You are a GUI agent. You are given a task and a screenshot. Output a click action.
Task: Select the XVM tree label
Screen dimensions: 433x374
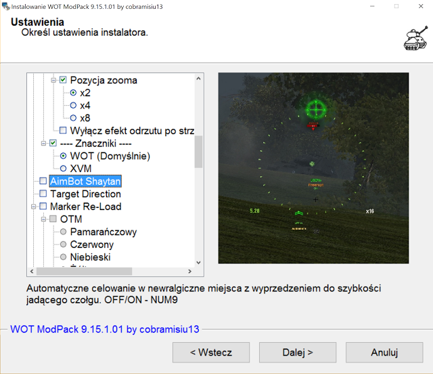[81, 169]
